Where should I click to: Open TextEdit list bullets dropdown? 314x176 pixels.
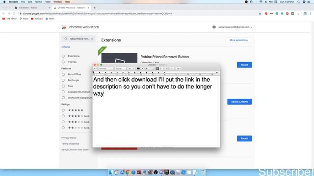179,68
